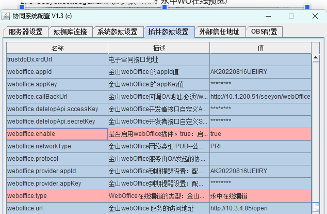Click description of weboffice.networkType row
The width and height of the screenshot is (327, 214).
coord(159,146)
